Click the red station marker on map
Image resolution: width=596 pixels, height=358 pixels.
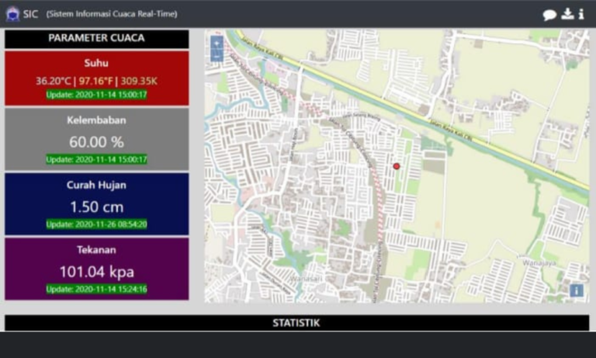coord(397,166)
